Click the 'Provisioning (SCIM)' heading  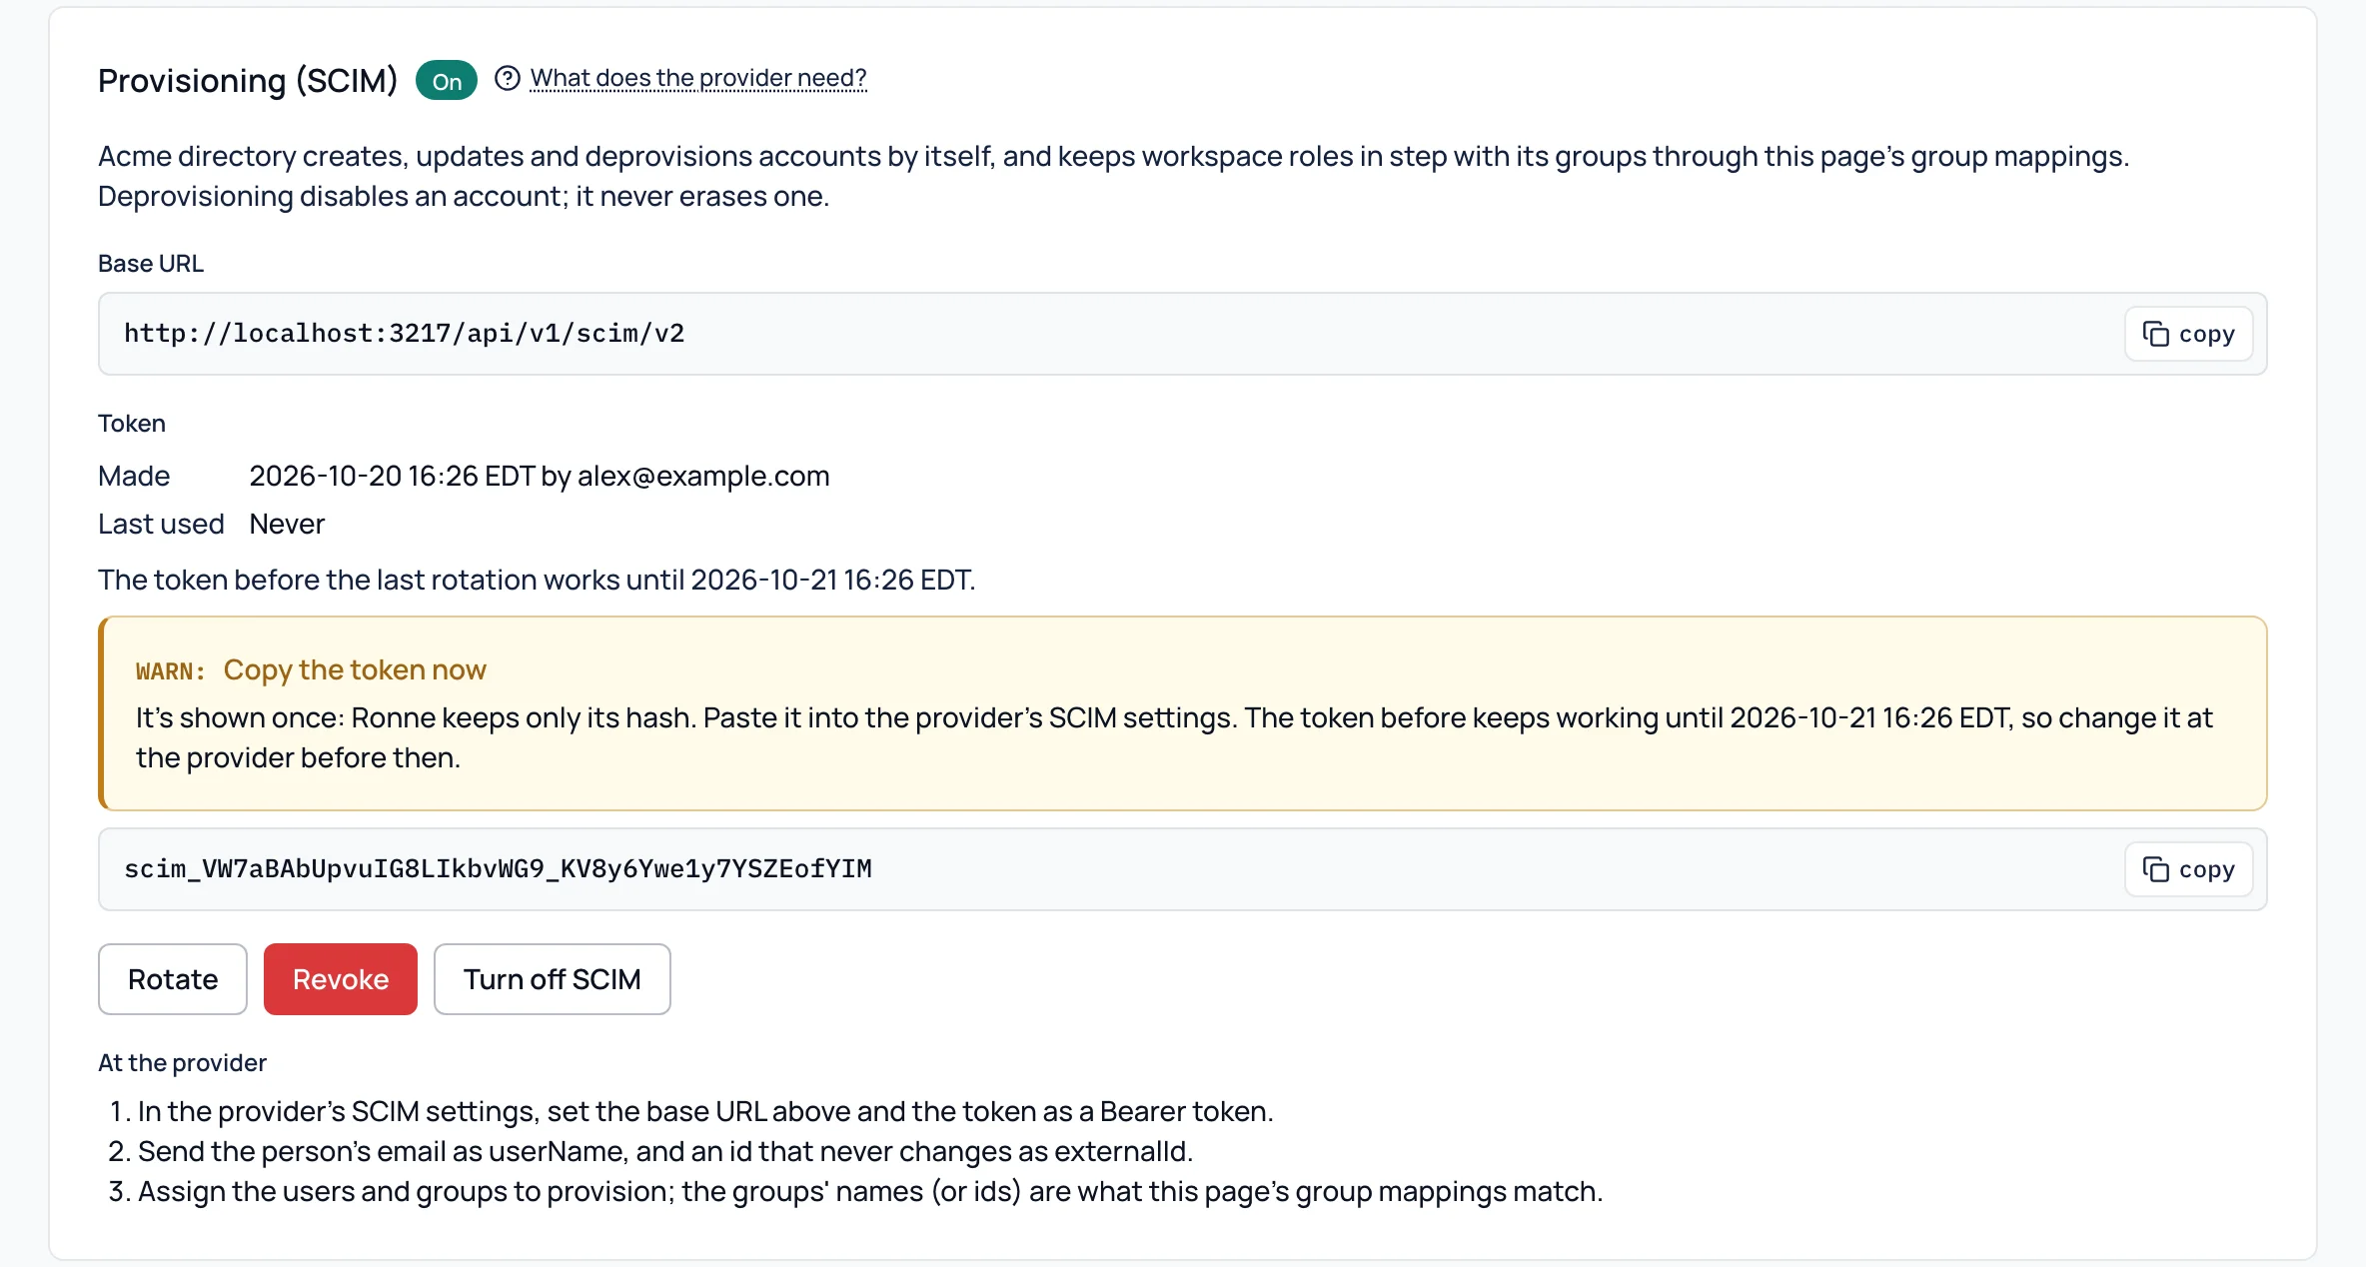248,80
